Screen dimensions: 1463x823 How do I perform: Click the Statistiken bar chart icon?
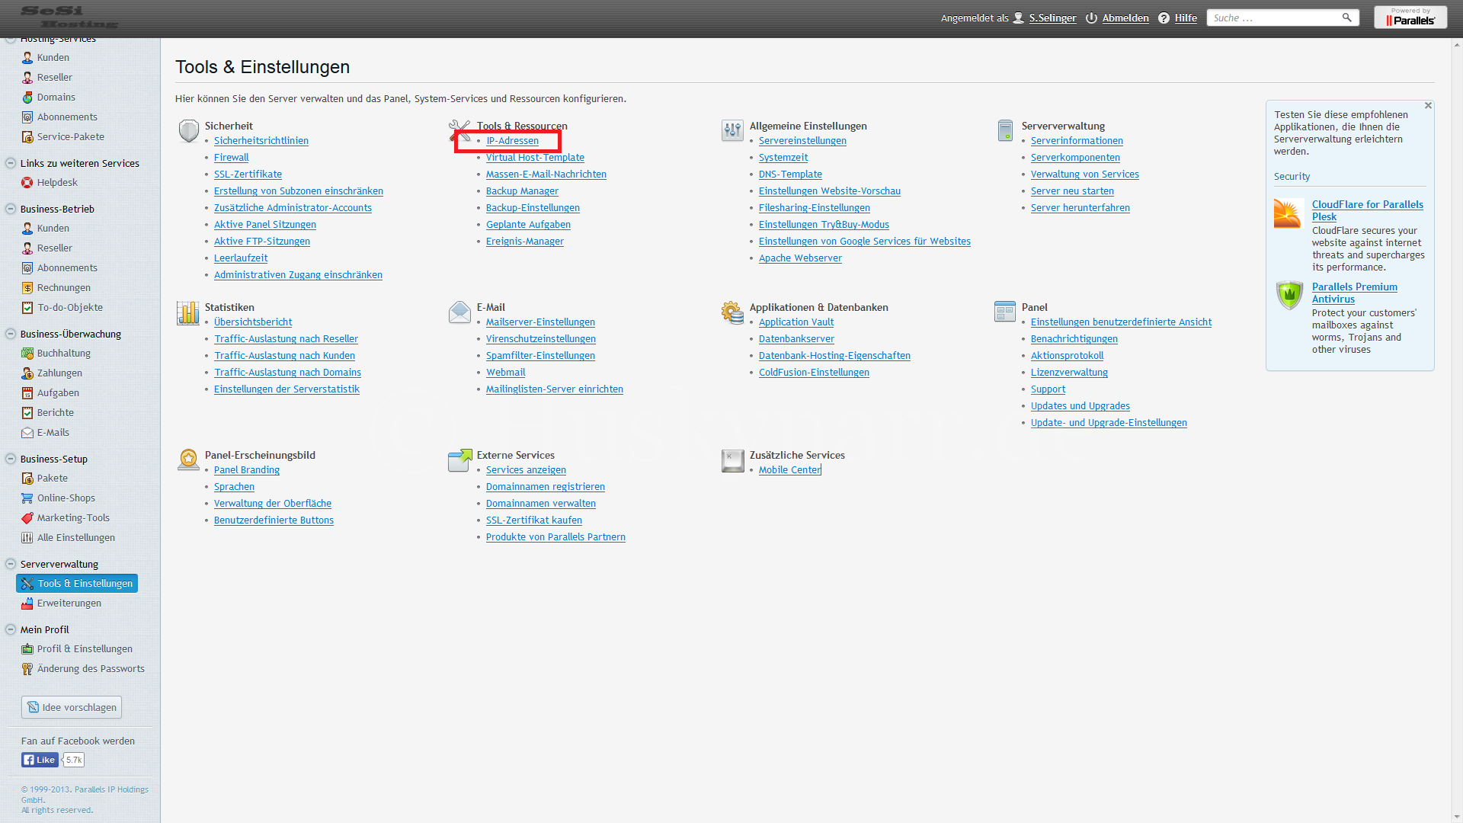(187, 312)
